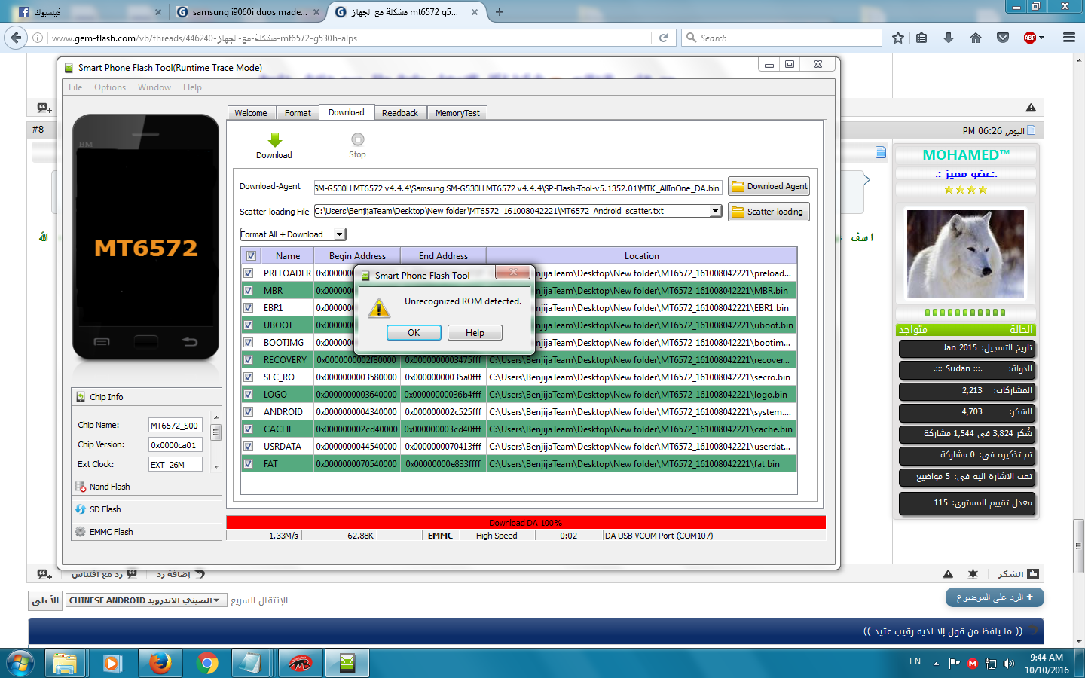Open the Firefox downloads arrow icon

(949, 38)
